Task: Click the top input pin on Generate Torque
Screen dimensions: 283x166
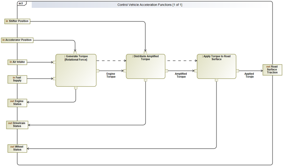Action: coord(75,53)
